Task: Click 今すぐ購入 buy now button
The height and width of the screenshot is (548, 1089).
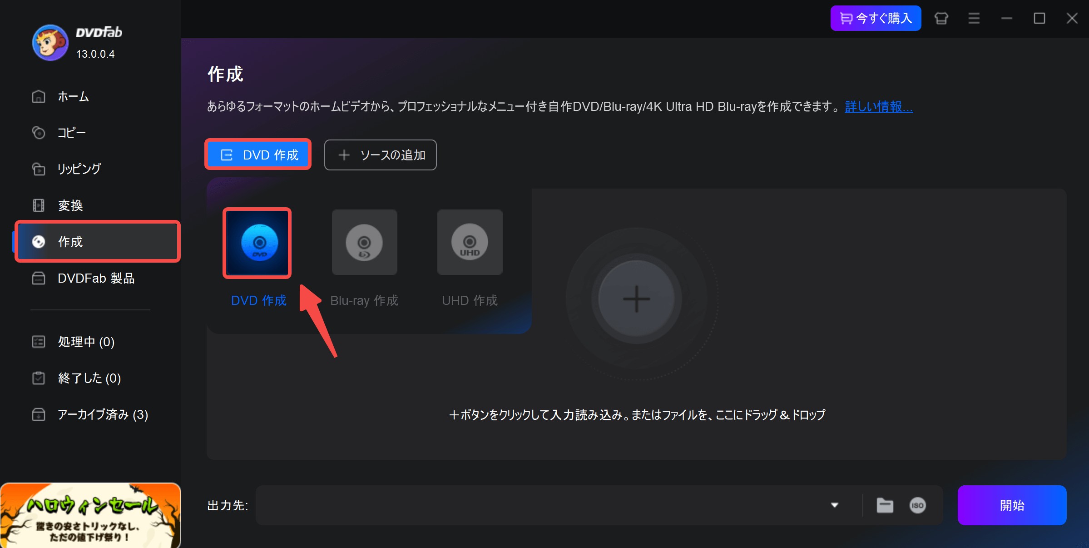Action: coord(876,18)
